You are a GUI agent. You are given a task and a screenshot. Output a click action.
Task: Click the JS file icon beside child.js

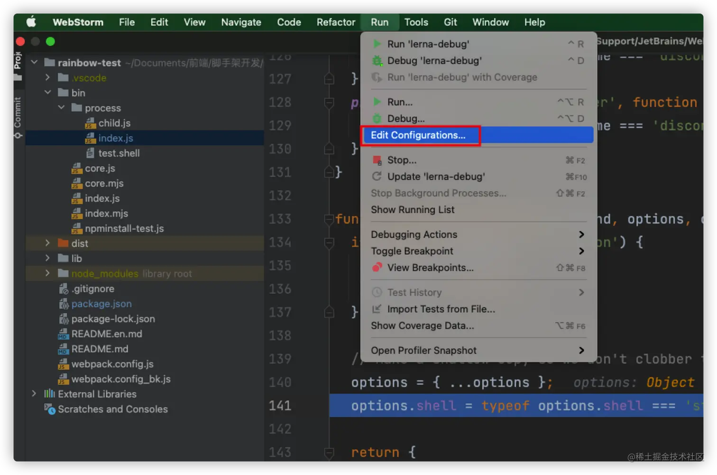click(90, 123)
